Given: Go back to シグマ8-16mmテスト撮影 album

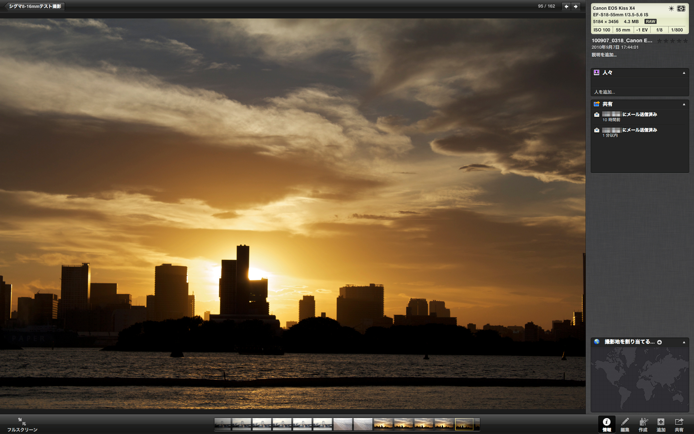Looking at the screenshot, I should (34, 7).
